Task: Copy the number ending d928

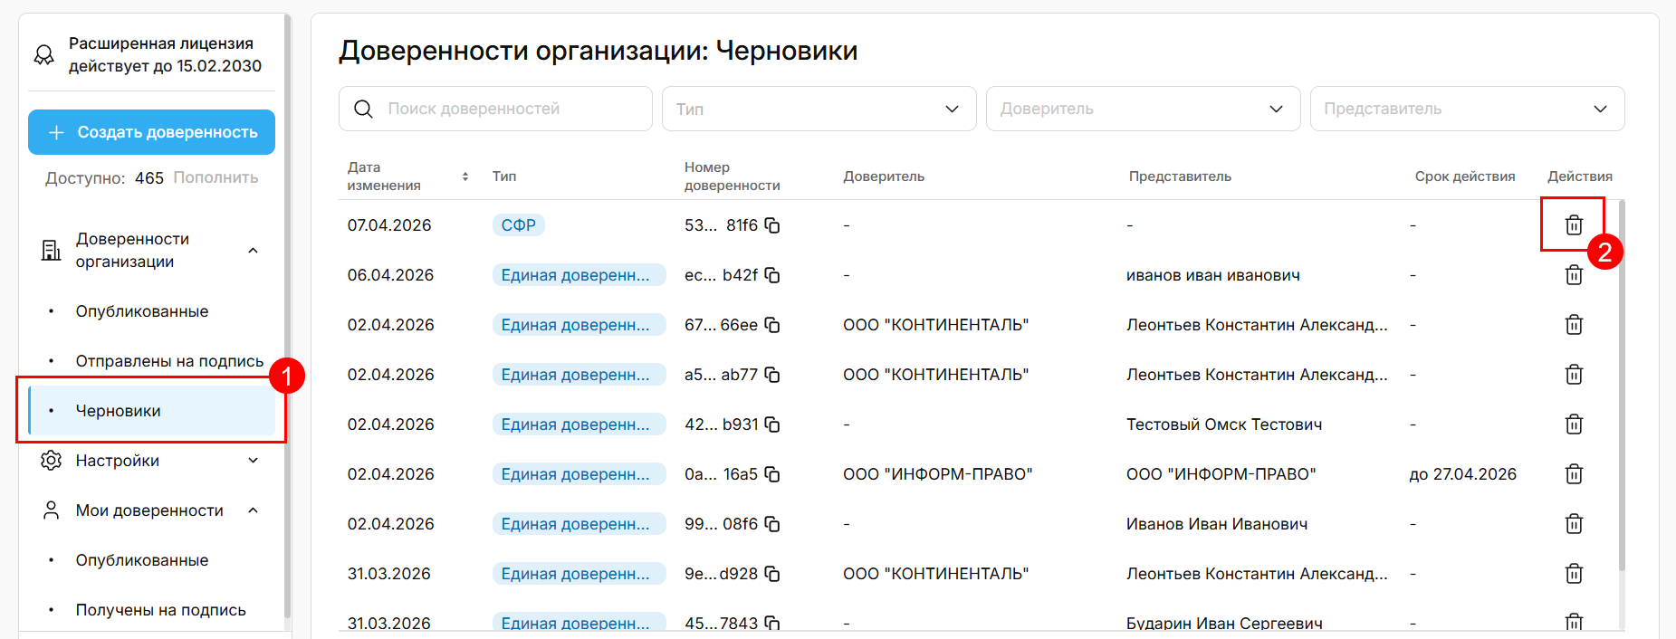Action: click(x=772, y=574)
